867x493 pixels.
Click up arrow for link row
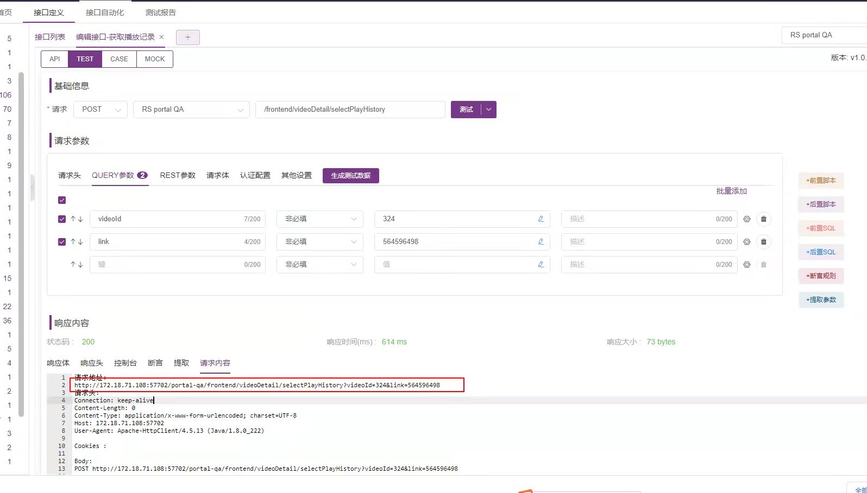(x=73, y=242)
